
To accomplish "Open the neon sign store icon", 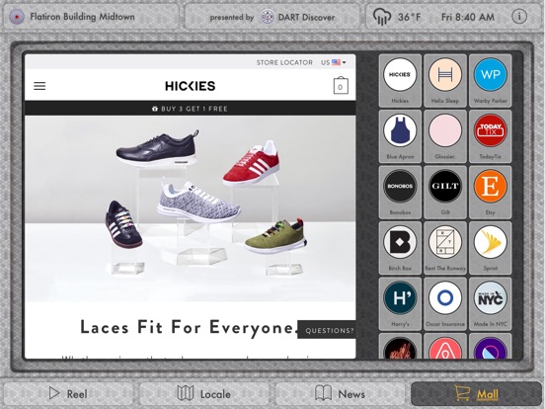I will (400, 347).
